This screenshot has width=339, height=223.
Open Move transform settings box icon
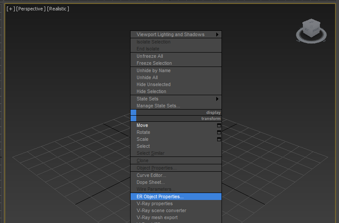(x=219, y=126)
